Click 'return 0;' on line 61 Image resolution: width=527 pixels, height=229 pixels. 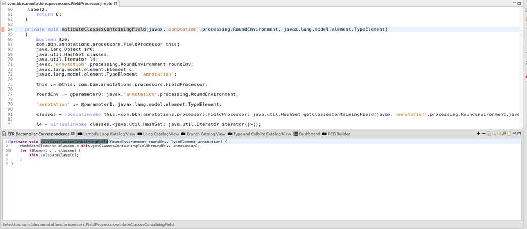(49, 14)
